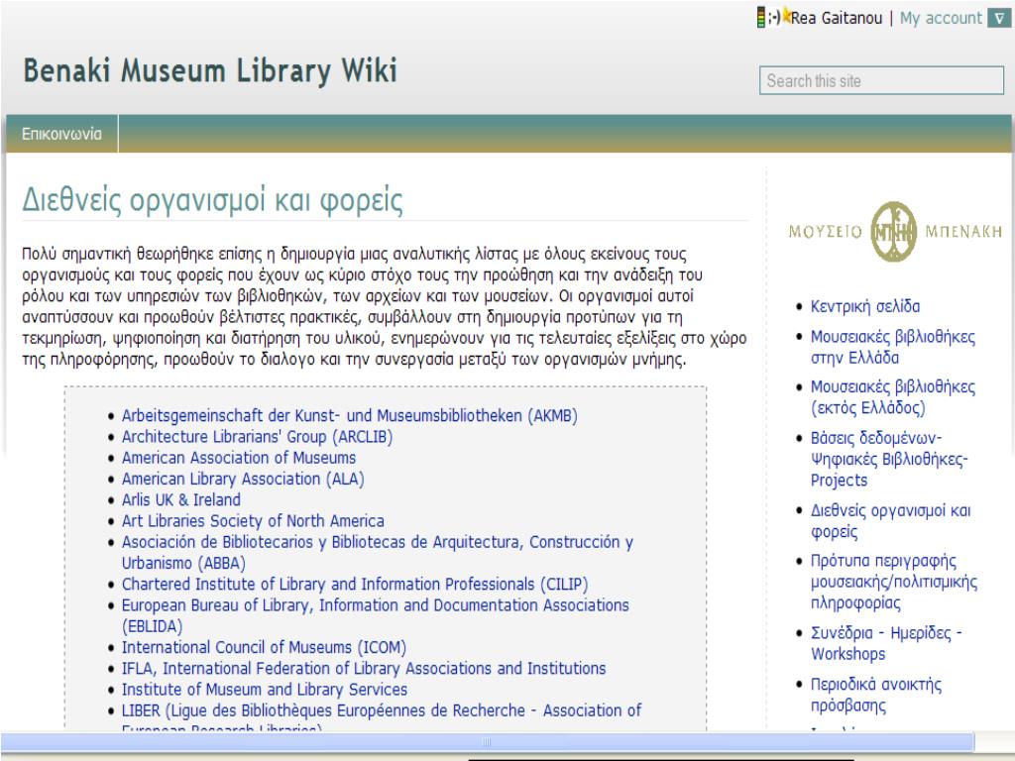Image resolution: width=1015 pixels, height=761 pixels.
Task: Focus the Search this site field
Action: pyautogui.click(x=881, y=81)
